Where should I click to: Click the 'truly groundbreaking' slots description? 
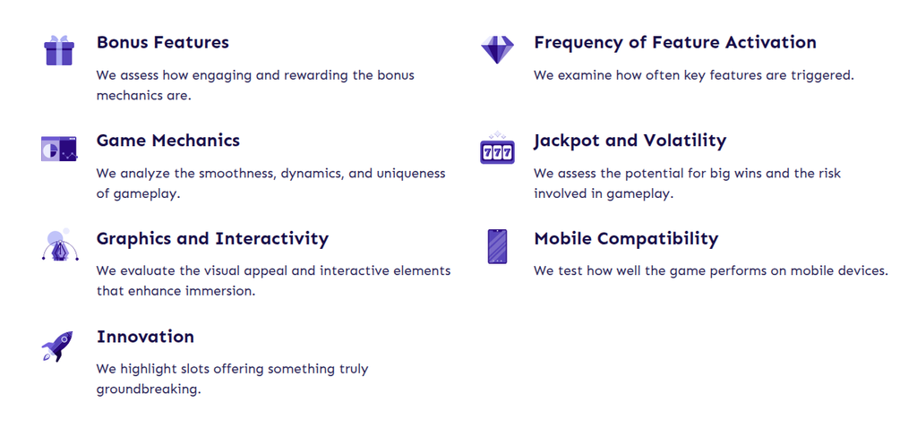pyautogui.click(x=232, y=379)
